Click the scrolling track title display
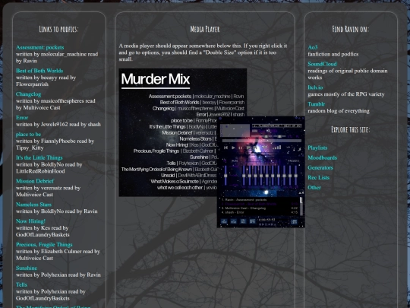Viewport: 410px width, 308px height. coord(276,125)
